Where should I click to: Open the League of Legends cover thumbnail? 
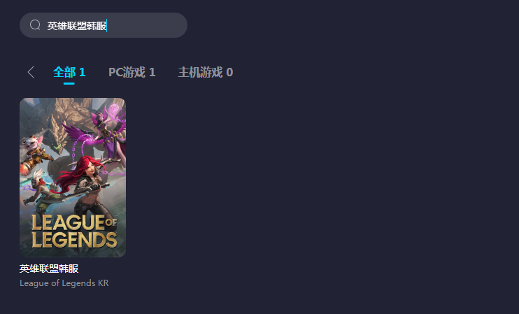[x=73, y=178]
